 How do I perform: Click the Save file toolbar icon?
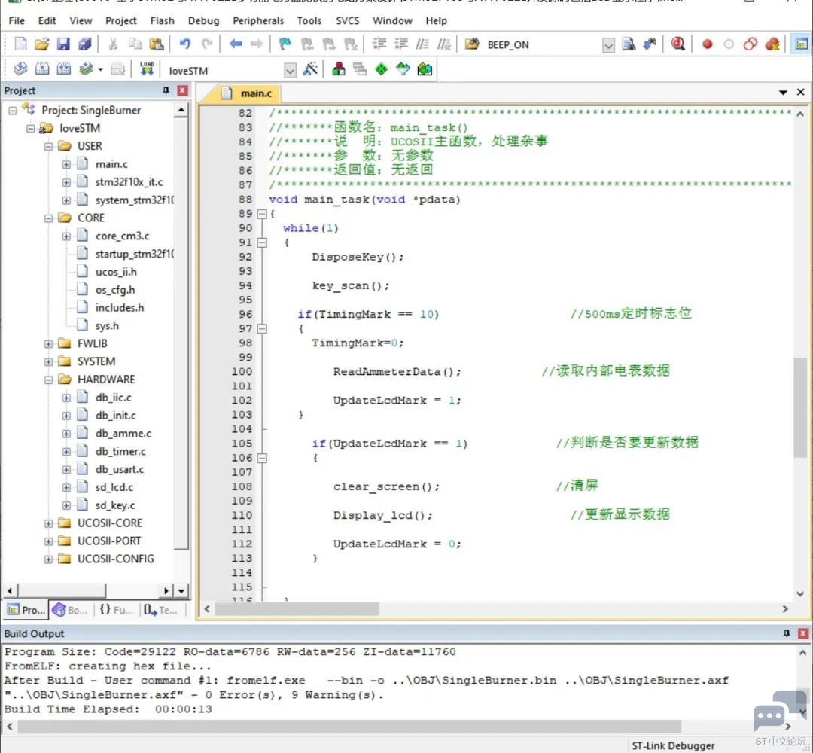[63, 44]
